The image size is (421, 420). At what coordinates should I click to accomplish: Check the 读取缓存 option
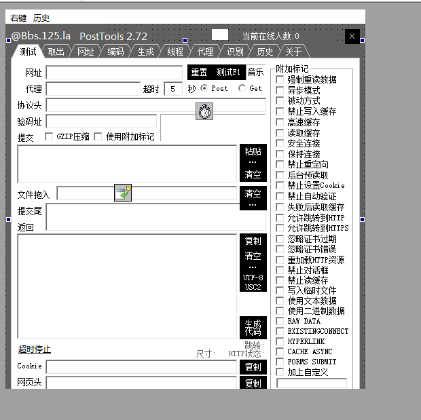[x=280, y=133]
